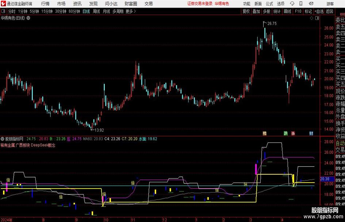Open the 功能 menu

(247, 4)
